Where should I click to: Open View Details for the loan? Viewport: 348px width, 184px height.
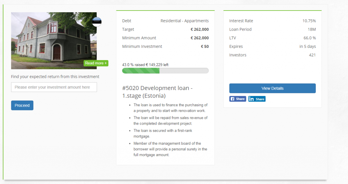[272, 88]
